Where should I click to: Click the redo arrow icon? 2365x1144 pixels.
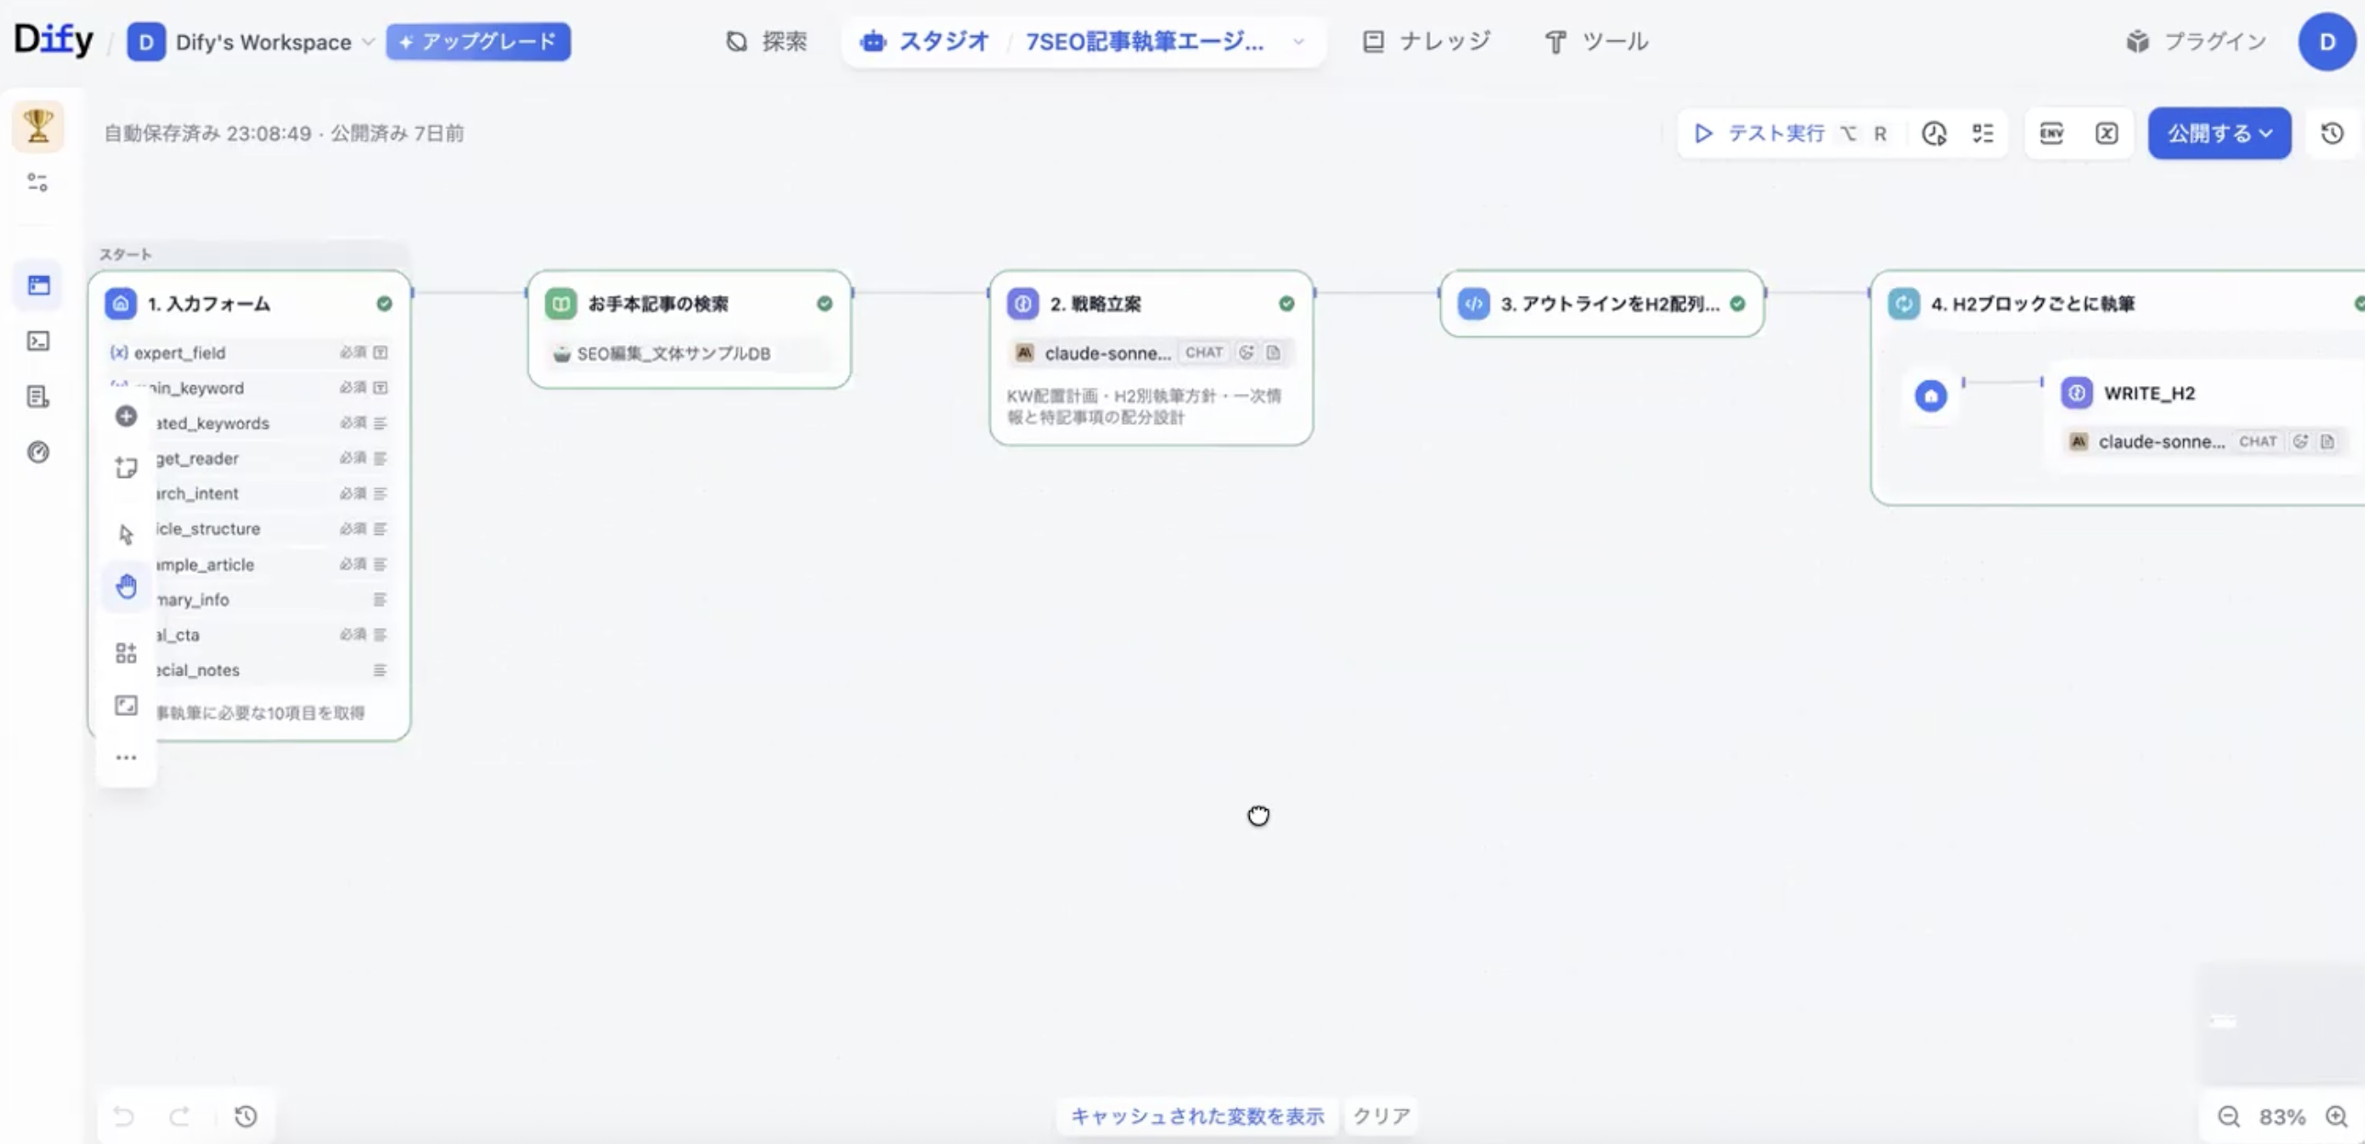180,1116
